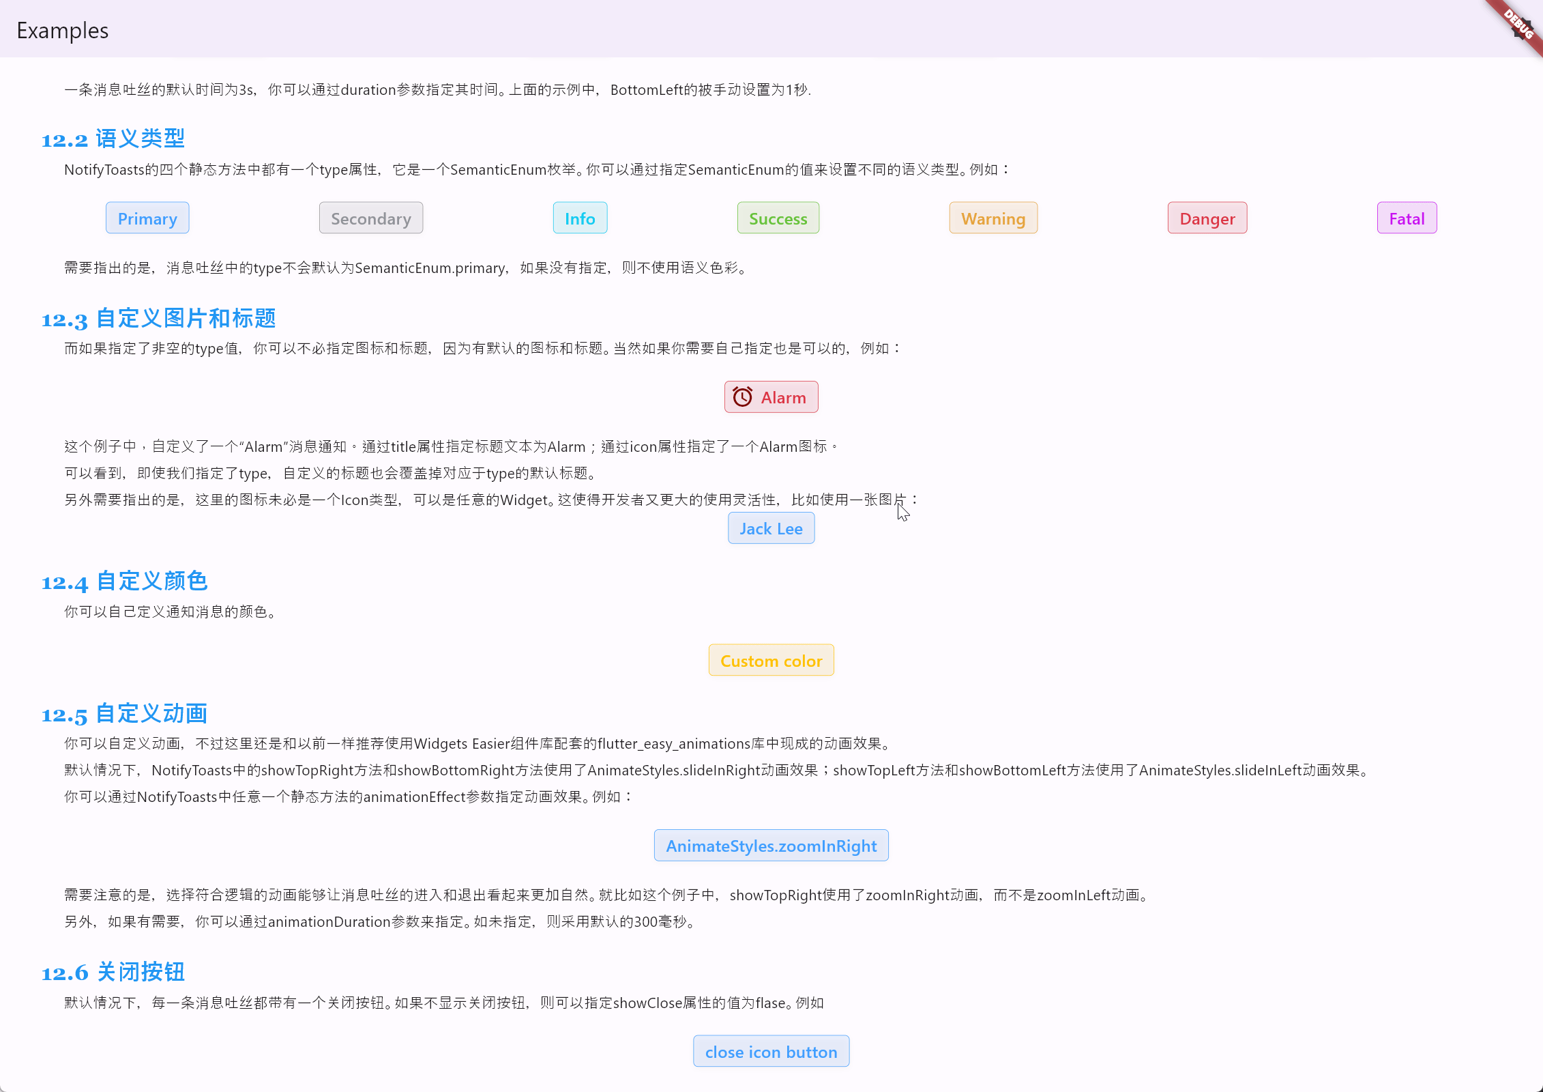Click the Alarm label text

[783, 397]
